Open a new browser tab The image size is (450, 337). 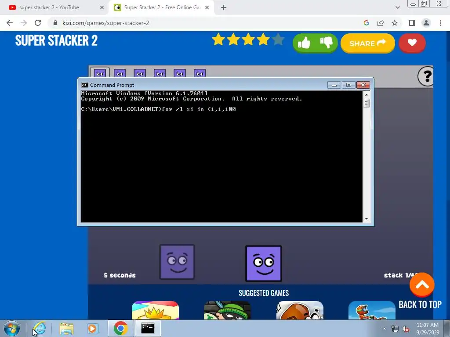224,7
